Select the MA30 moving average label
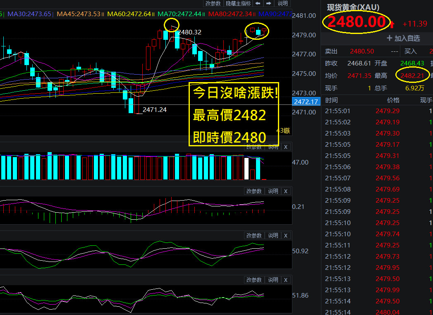Image resolution: width=433 pixels, height=315 pixels. 29,14
